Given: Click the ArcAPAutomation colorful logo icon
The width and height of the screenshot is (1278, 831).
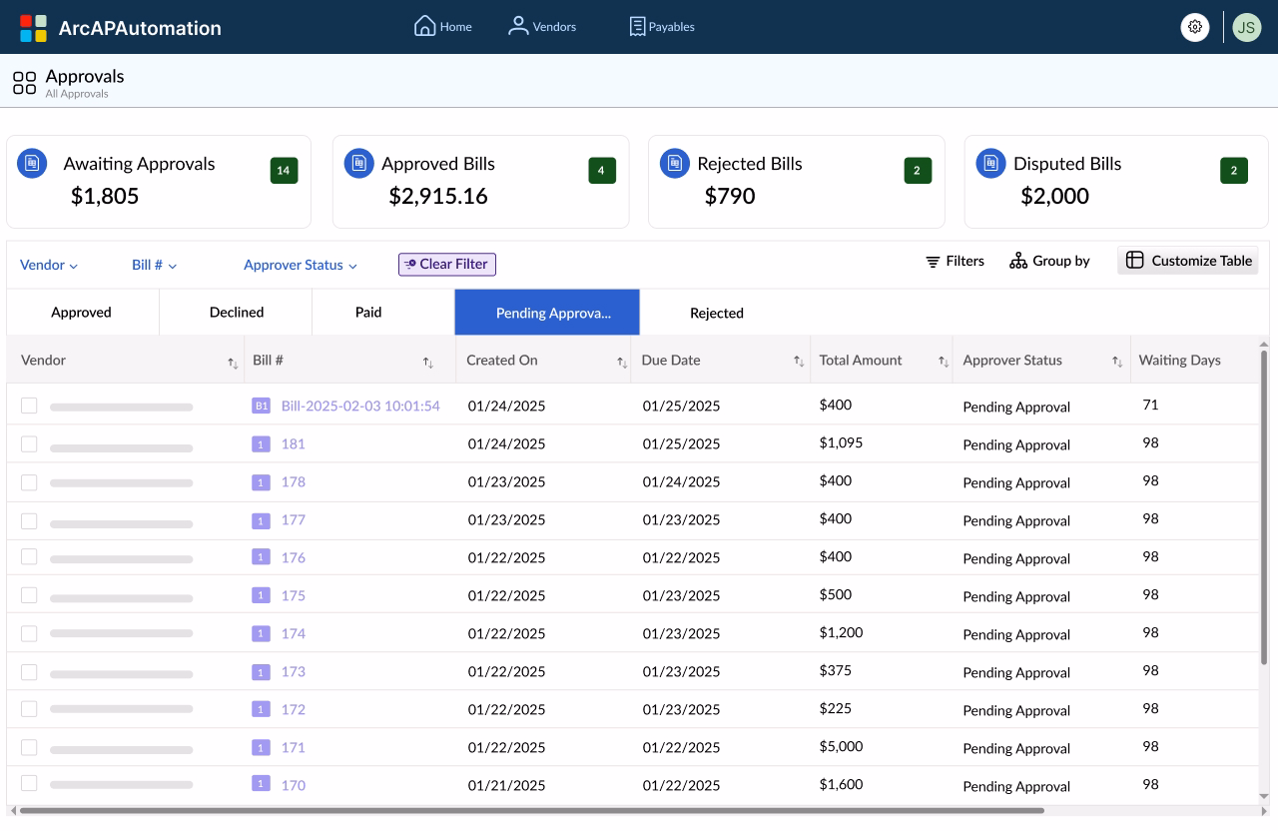Looking at the screenshot, I should point(33,28).
